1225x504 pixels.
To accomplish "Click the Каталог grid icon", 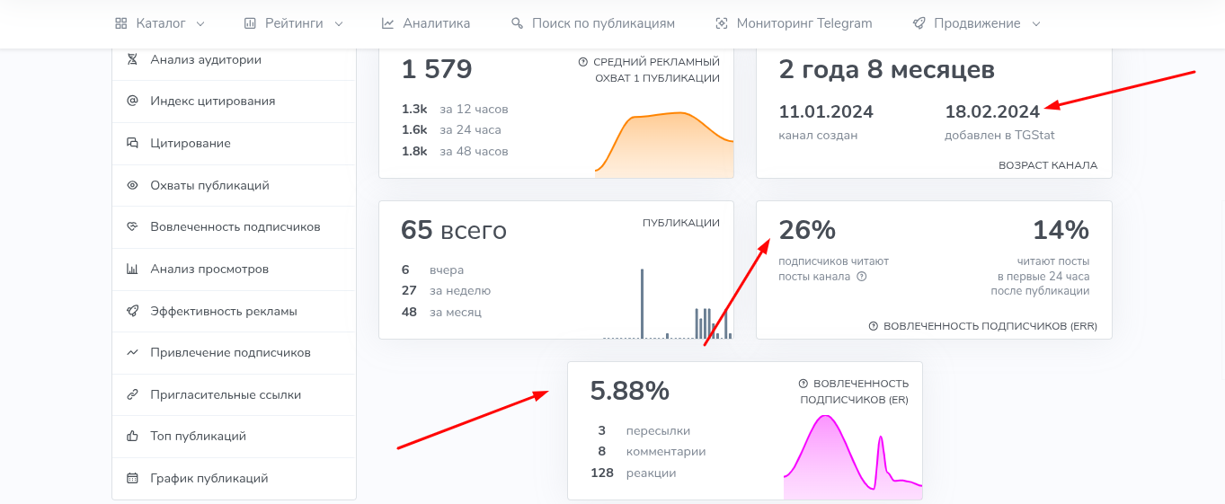I will point(121,23).
